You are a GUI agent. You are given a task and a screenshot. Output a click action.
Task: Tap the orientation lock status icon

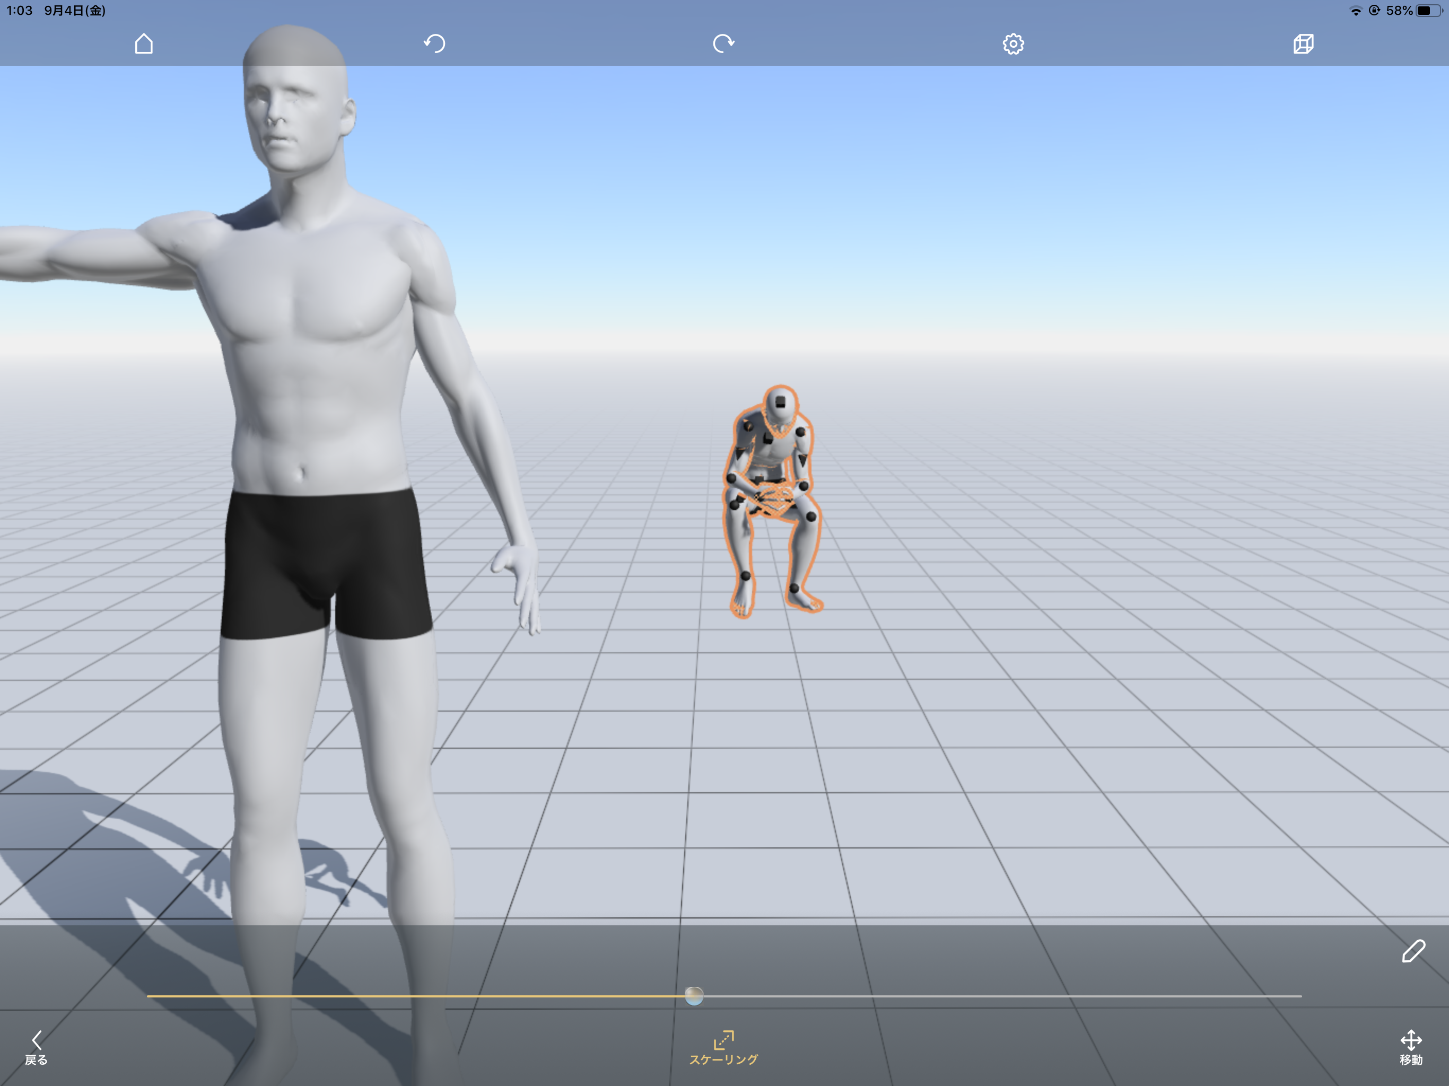coord(1374,11)
